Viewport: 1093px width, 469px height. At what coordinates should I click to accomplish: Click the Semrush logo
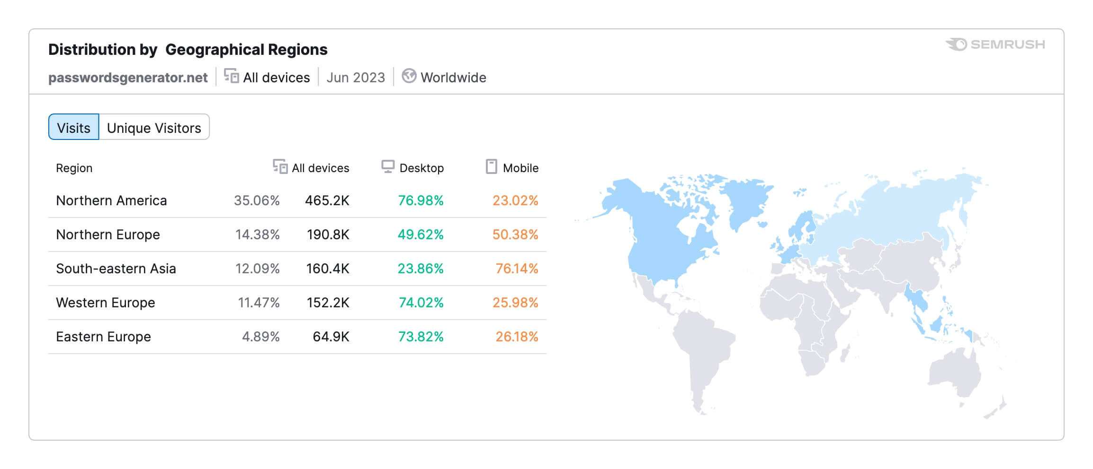995,45
